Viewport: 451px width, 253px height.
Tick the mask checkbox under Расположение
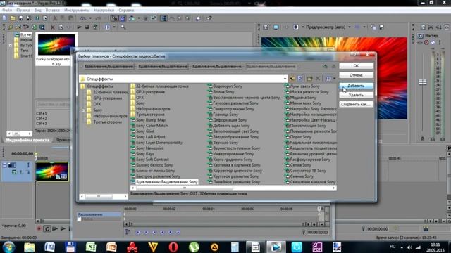point(79,219)
